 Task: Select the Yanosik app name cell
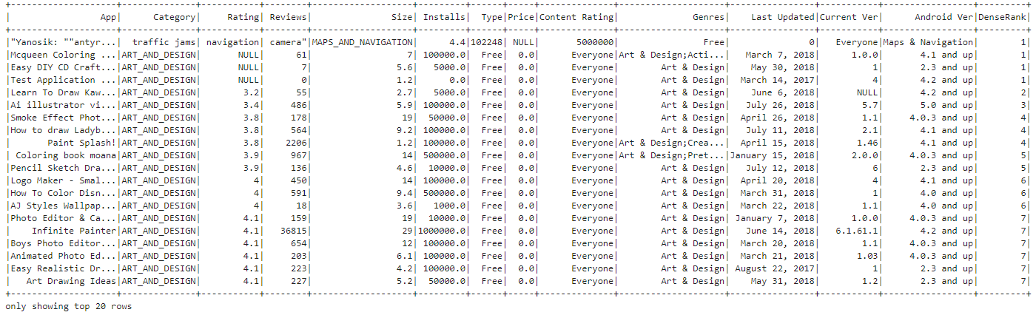pyautogui.click(x=63, y=42)
